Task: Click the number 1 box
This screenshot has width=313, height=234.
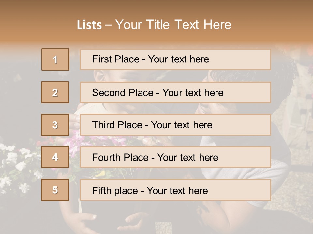Action: (55, 59)
